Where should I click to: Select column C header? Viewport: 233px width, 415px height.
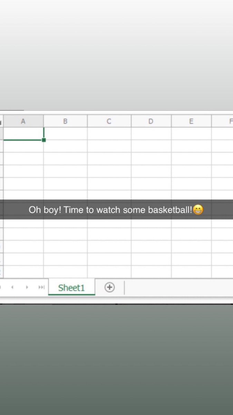point(109,121)
